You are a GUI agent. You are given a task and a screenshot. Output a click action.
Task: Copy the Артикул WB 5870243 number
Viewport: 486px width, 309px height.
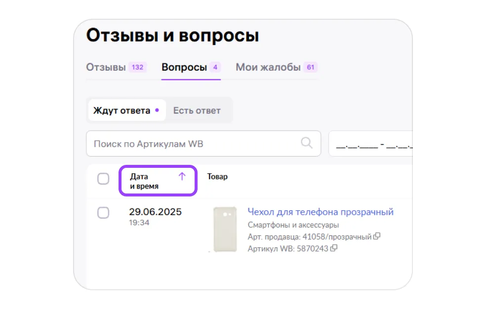pos(334,248)
